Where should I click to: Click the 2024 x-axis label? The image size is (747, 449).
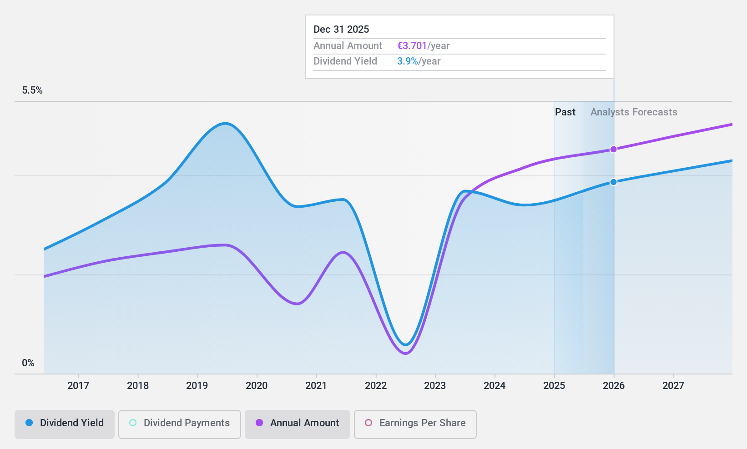(495, 385)
